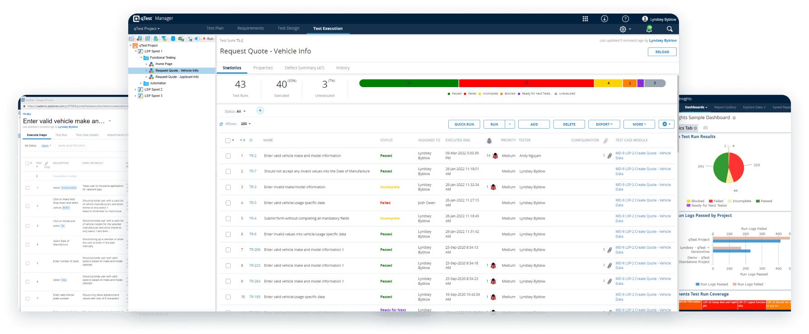Check the checkbox for TR-2 row

228,156
